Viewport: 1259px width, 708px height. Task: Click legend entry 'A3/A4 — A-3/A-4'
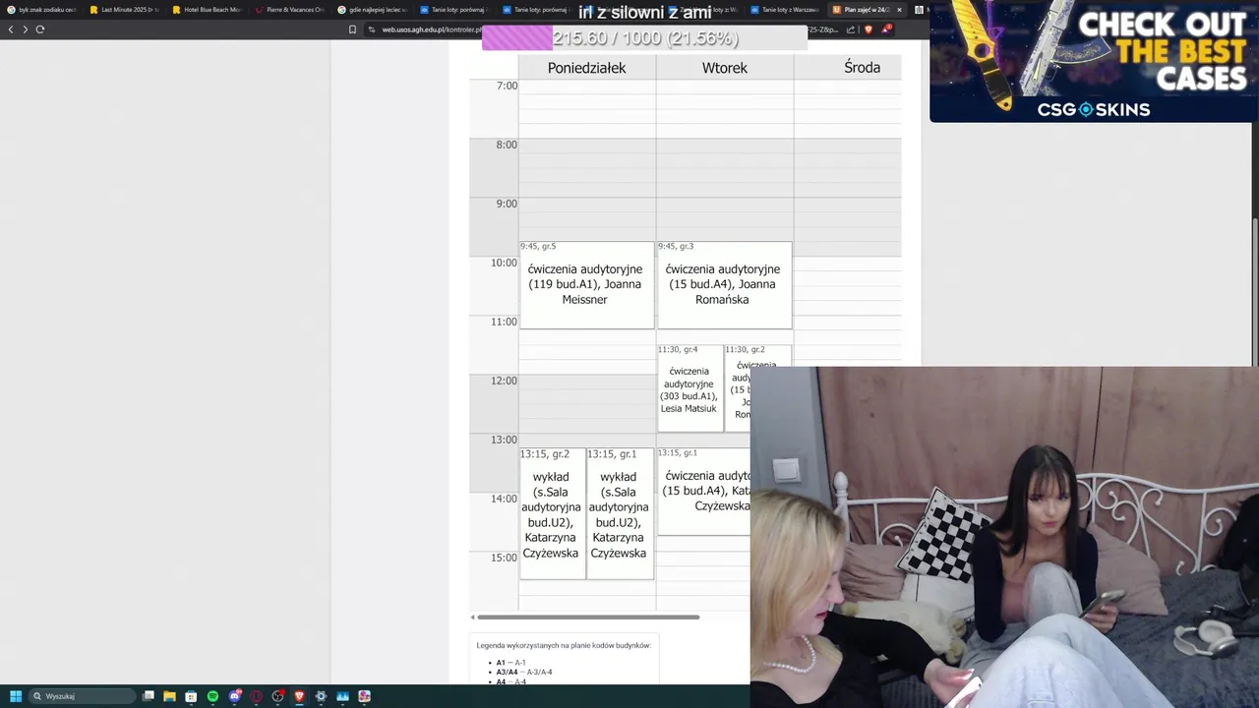[523, 673]
